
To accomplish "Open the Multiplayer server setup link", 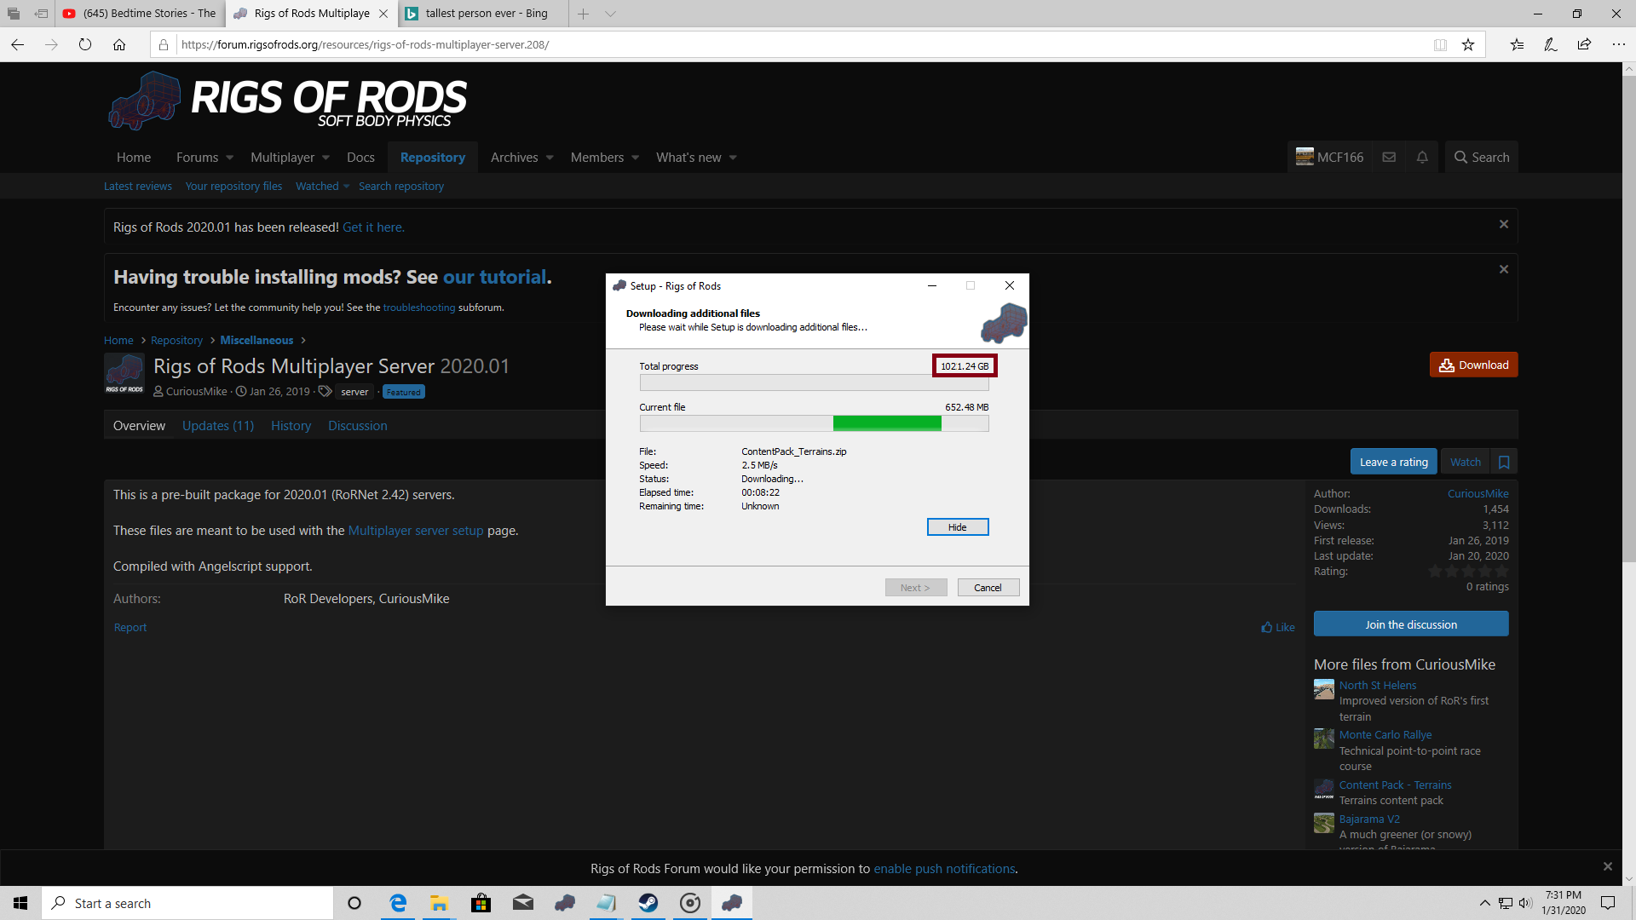I will click(x=416, y=530).
